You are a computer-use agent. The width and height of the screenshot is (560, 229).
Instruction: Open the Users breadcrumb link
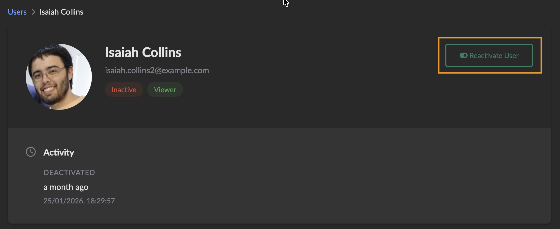coord(17,12)
